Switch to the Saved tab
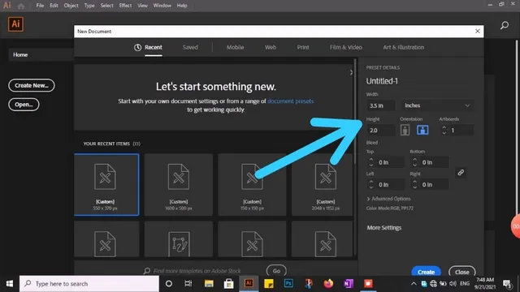The height and width of the screenshot is (292, 520). [x=190, y=47]
